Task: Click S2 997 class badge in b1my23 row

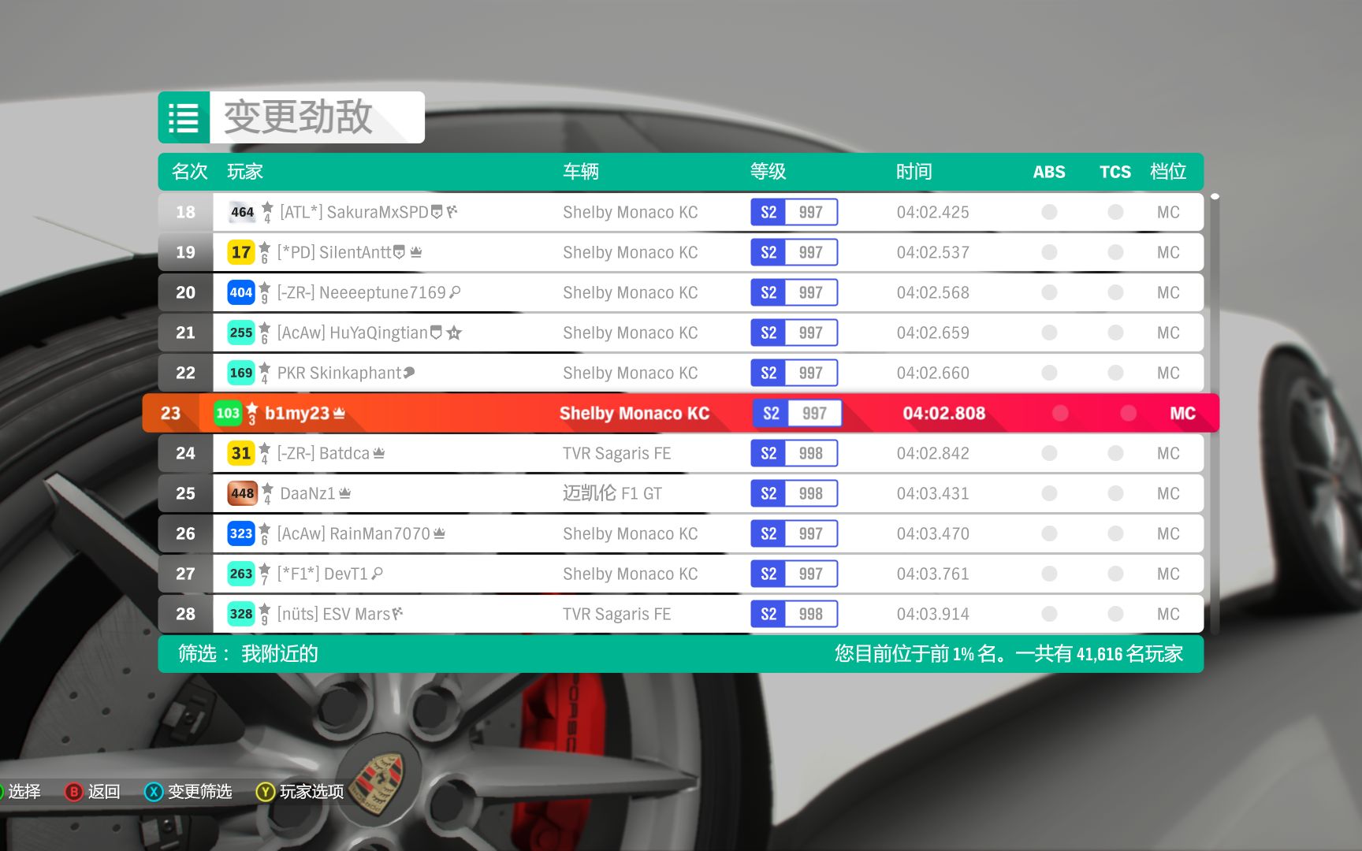Action: (x=797, y=413)
